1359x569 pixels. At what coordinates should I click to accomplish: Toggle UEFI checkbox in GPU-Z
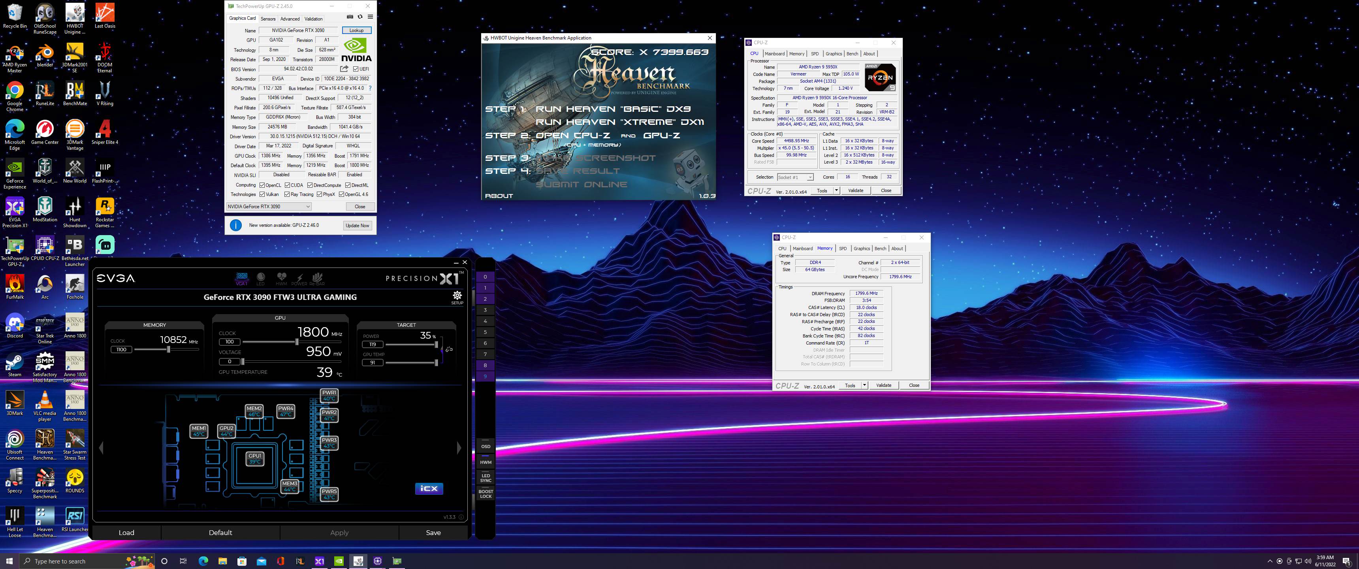356,69
